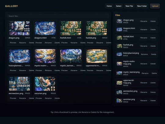Click the small werewolves.png icon in Files list
This screenshot has width=165, height=124.
click(x=119, y=92)
